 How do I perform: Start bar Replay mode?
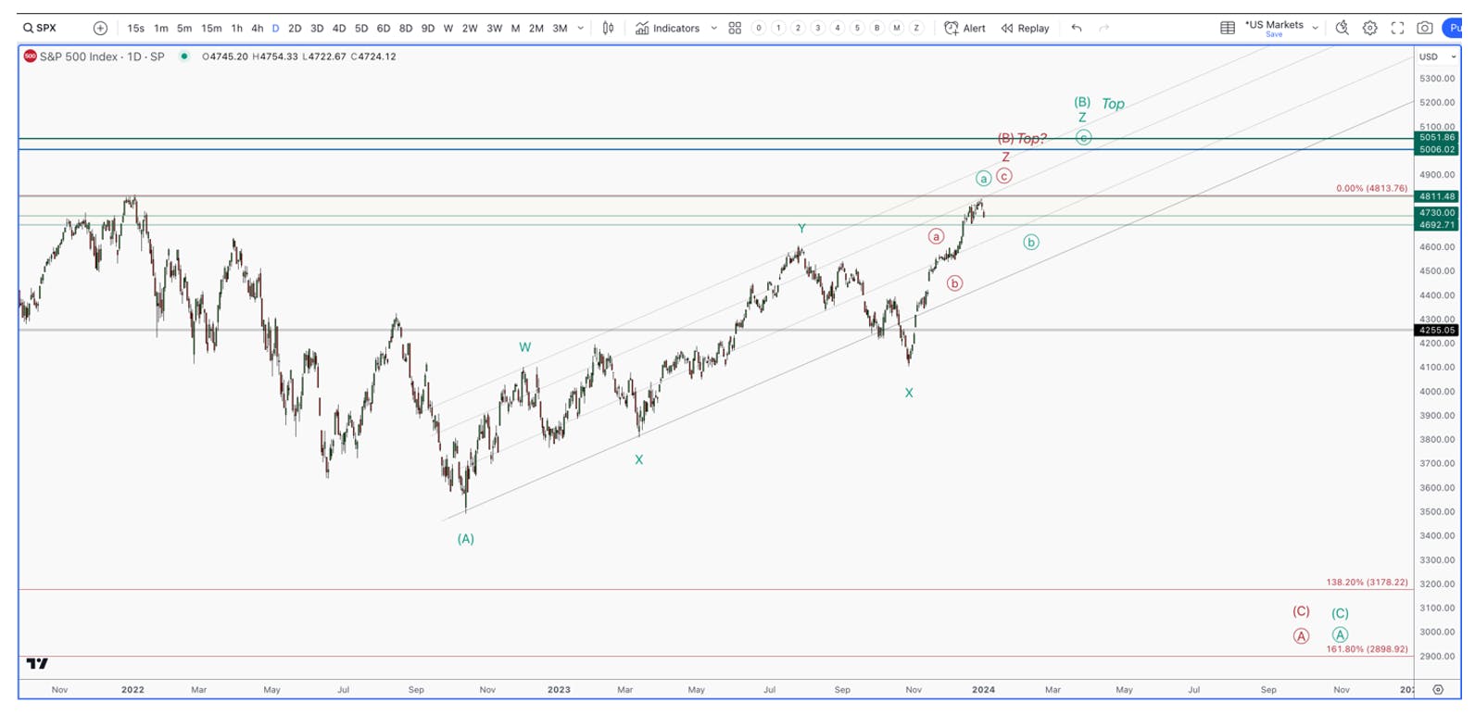1025,29
